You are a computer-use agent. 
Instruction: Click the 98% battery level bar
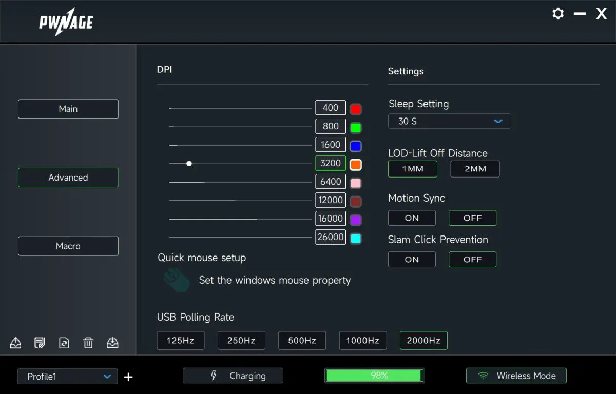pyautogui.click(x=375, y=376)
